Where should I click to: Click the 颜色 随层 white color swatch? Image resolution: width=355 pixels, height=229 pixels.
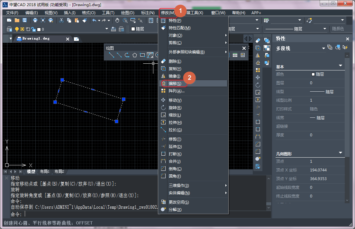313,74
